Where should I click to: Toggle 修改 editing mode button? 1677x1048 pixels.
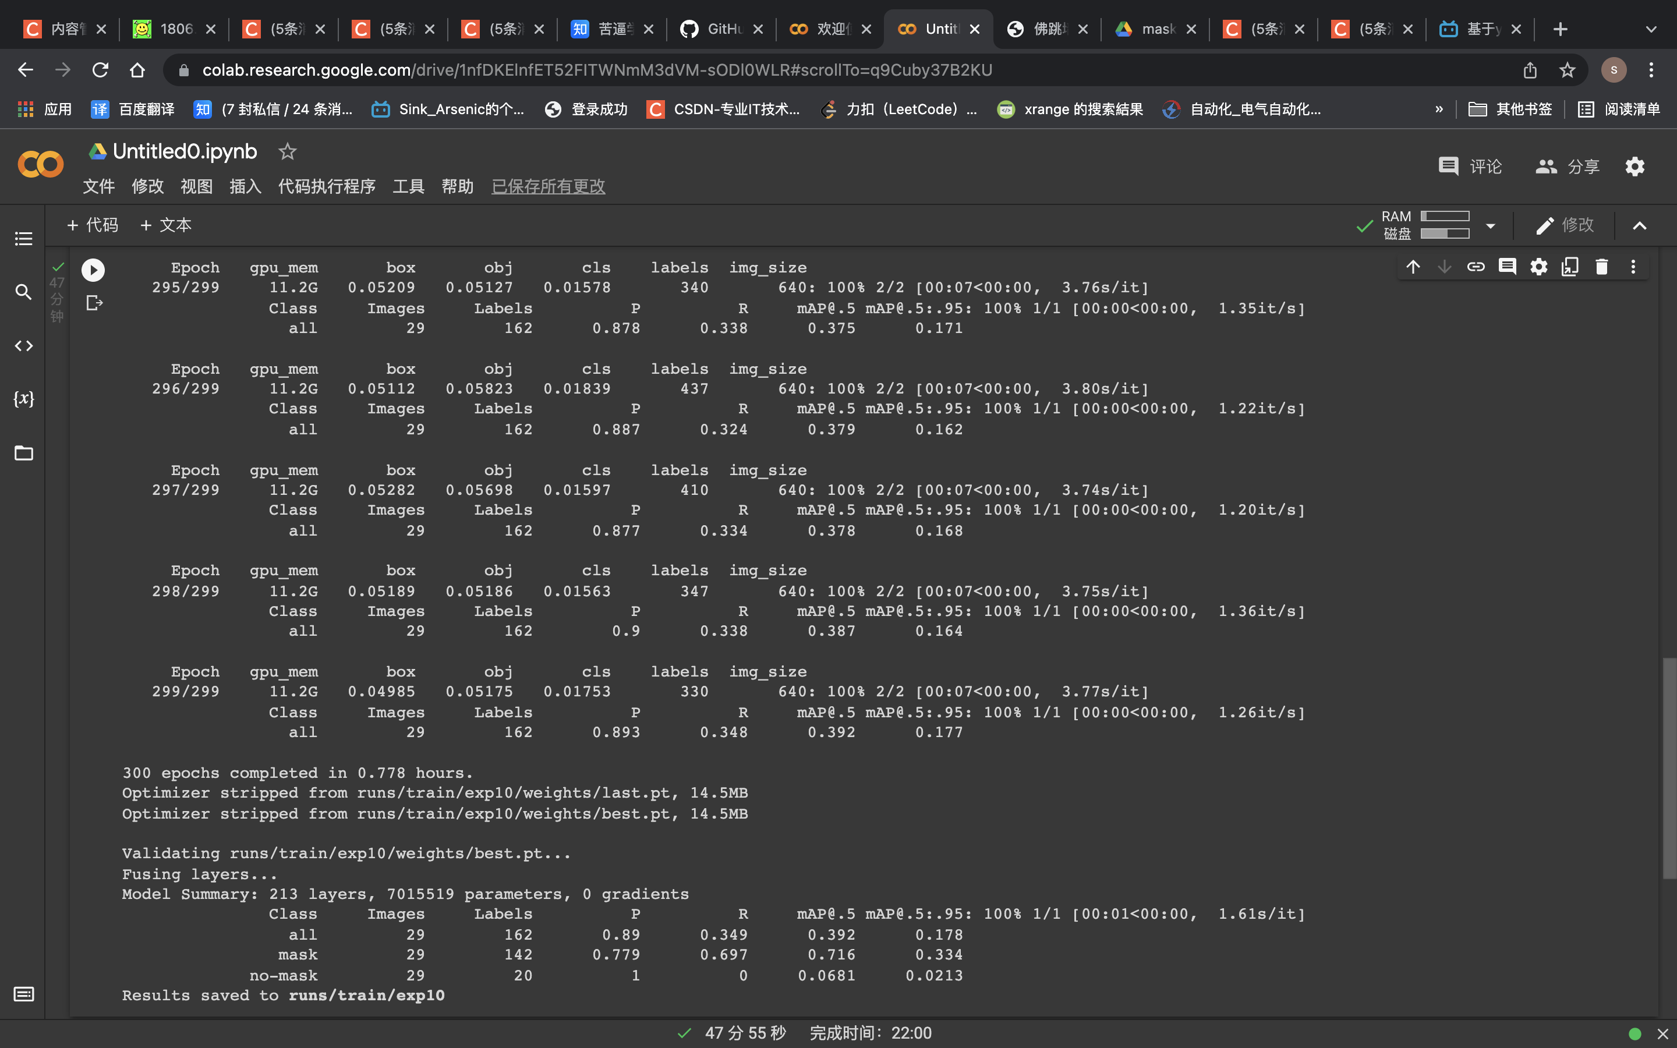[1565, 225]
